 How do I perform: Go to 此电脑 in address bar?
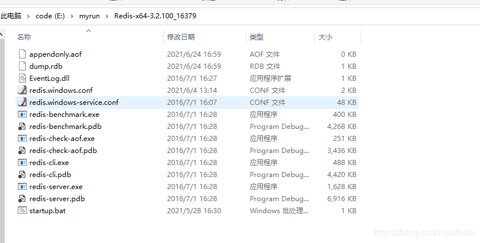click(11, 16)
